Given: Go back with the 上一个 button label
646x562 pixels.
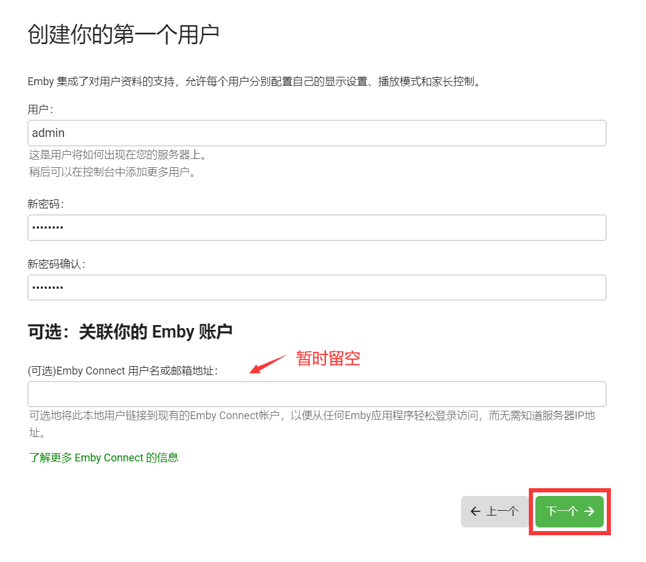Looking at the screenshot, I should (x=503, y=511).
